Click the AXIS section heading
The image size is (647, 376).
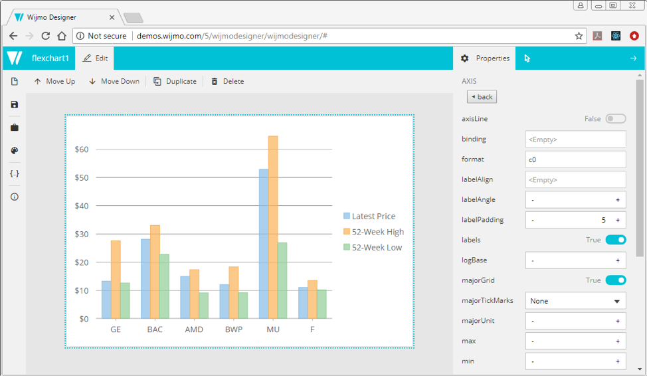point(469,81)
